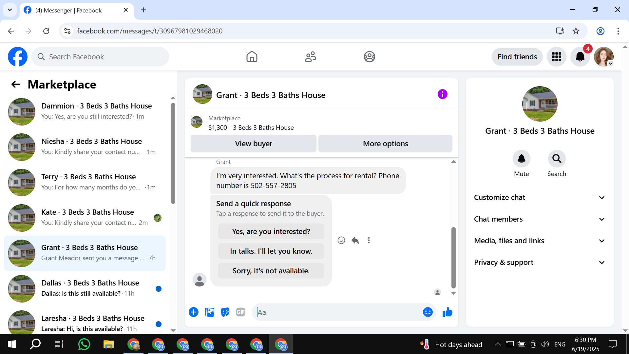View site information icon in address bar

(67, 31)
